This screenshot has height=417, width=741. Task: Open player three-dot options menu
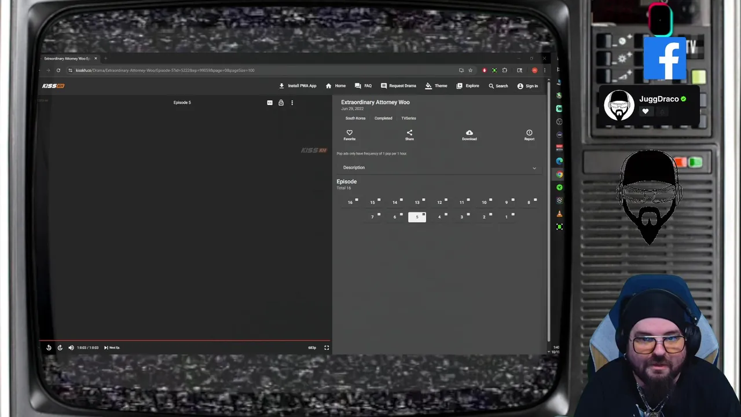(x=292, y=103)
